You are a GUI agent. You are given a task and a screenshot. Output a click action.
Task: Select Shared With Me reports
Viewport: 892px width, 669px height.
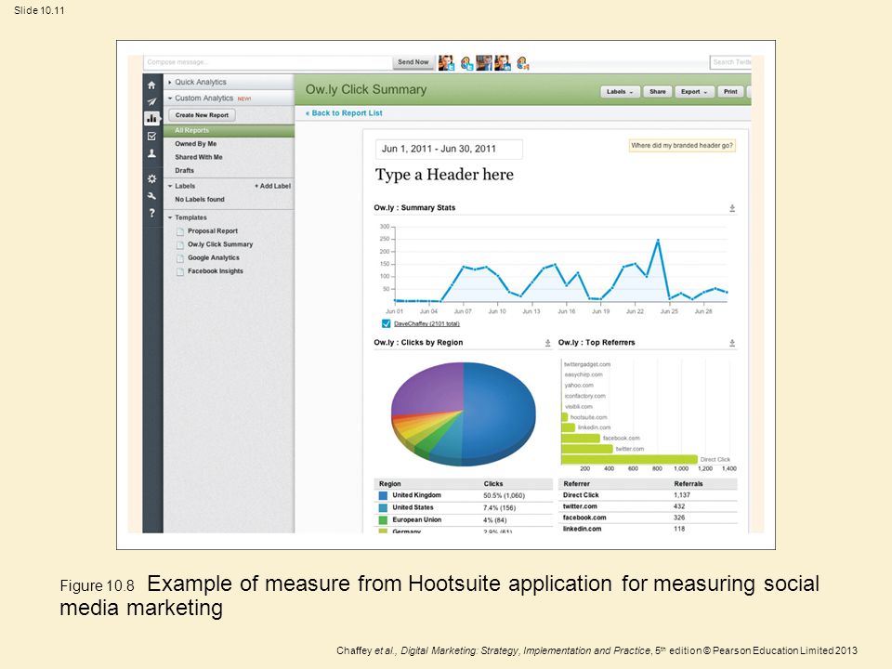(199, 157)
